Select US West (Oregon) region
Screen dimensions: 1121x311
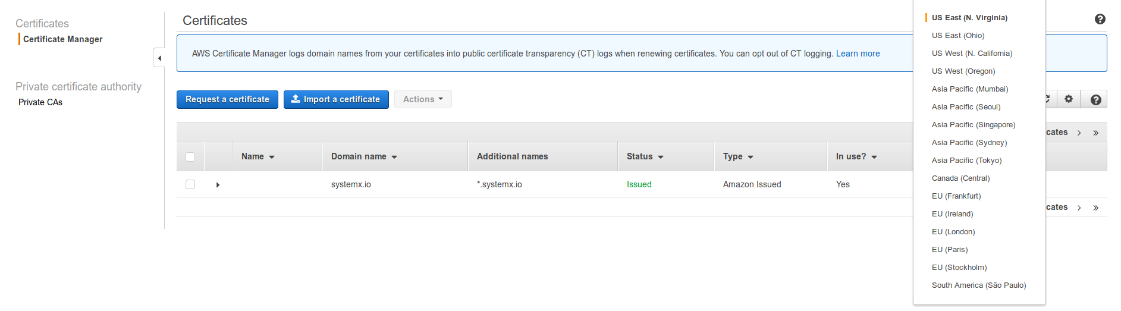963,71
